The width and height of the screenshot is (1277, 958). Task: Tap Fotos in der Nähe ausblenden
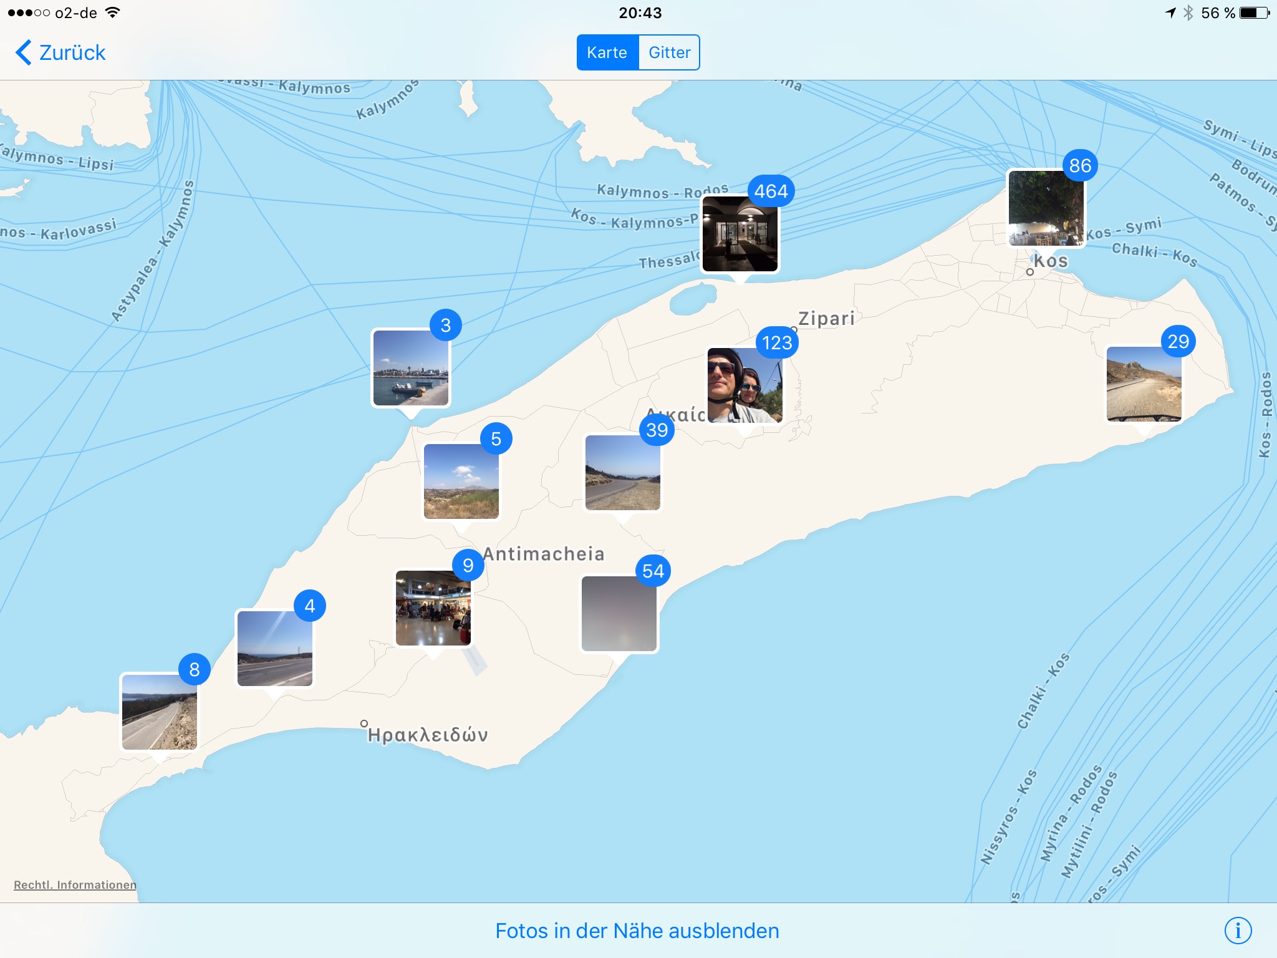pyautogui.click(x=637, y=931)
